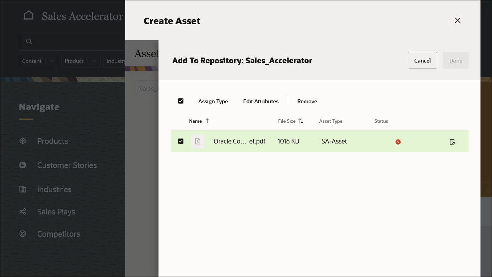Viewport: 492px width, 277px height.
Task: Select the Remove action above the list
Action: tap(307, 101)
